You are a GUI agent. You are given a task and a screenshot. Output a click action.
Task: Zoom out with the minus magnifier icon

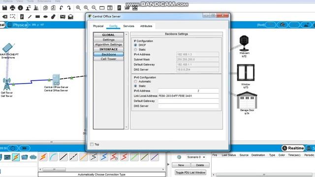point(94,8)
